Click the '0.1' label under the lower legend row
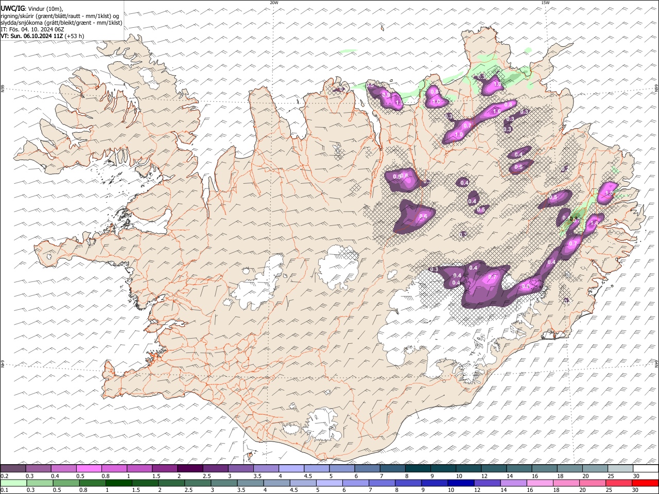This screenshot has height=494, width=659. (4, 490)
